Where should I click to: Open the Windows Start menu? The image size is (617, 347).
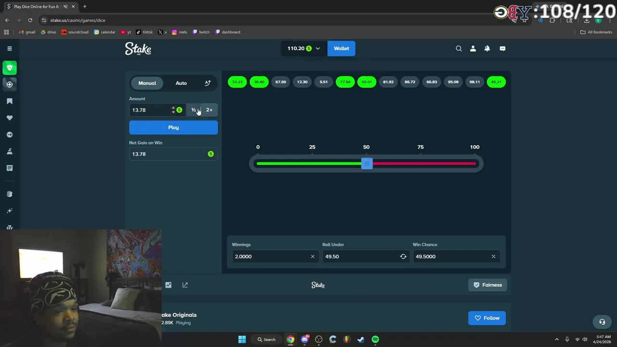click(242, 339)
